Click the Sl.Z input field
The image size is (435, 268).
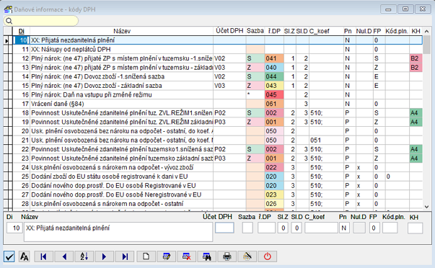pyautogui.click(x=283, y=228)
